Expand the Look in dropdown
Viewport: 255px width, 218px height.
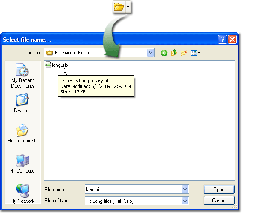point(150,53)
